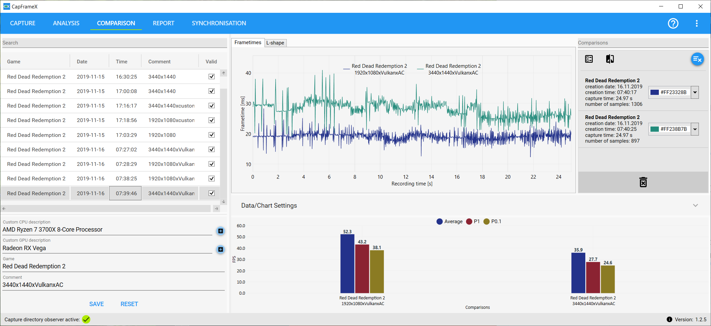Screen dimensions: 711x326
Task: Select the Frametimes chart tab
Action: click(248, 42)
